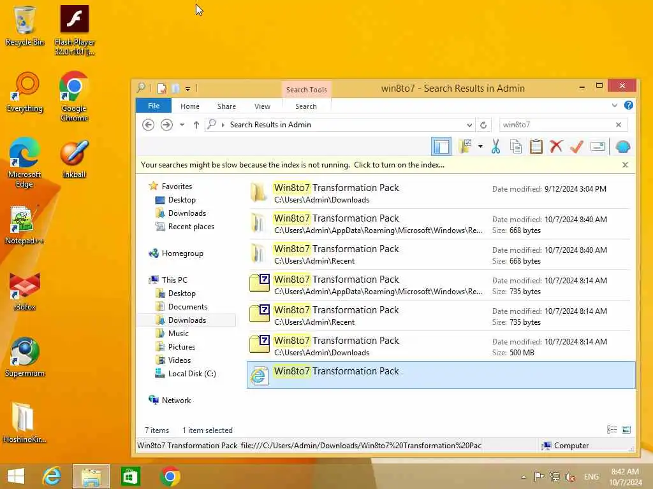Open Flash Player desktop icon
The height and width of the screenshot is (489, 653).
point(75,30)
